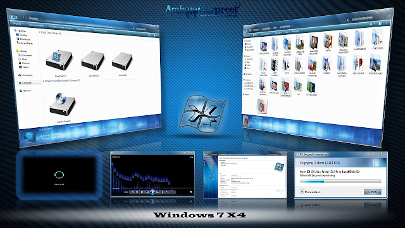The image size is (405, 228).
Task: Select the HD WALLPAPERS folder
Action: pos(299,66)
